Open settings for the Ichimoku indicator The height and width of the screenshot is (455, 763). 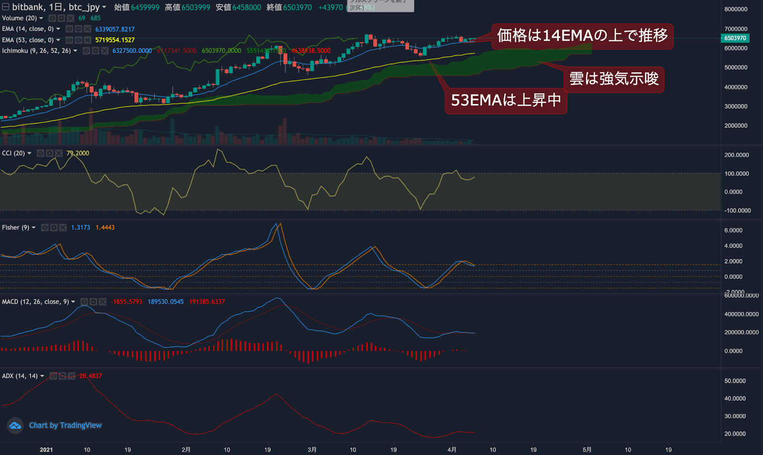[96, 51]
